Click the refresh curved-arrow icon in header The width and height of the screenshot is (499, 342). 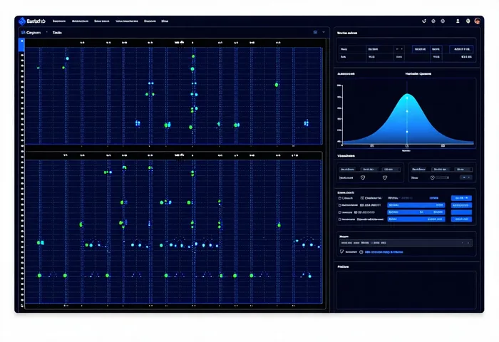(x=424, y=21)
